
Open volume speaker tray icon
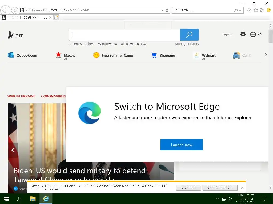point(230,199)
